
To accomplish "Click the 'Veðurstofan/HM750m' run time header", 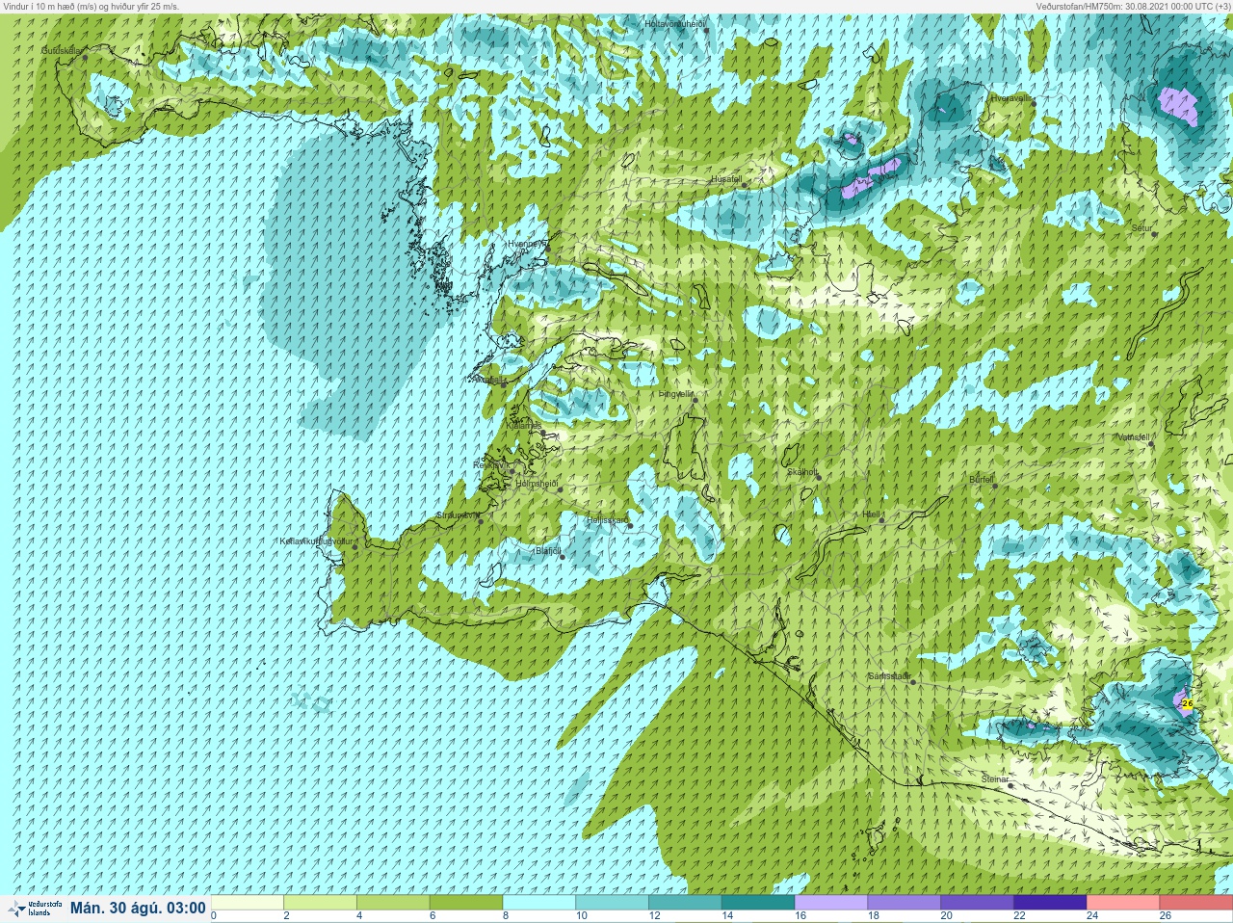I will tap(1133, 6).
